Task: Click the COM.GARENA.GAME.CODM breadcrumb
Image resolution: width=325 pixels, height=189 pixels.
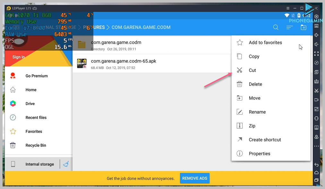Action: 141,27
